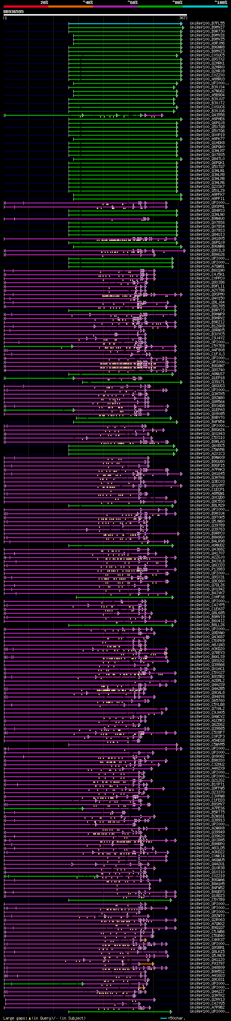This screenshot has height=1021, width=231.
Task: Click the cyan ~100% identity color bar
Action: (x=205, y=7)
